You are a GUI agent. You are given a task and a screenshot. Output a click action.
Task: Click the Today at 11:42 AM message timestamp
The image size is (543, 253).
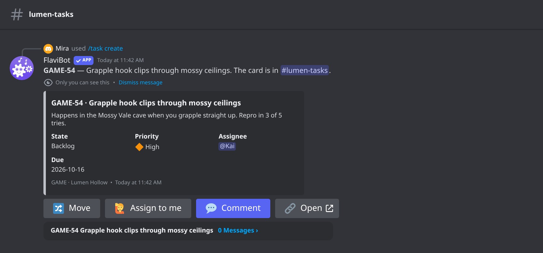(120, 60)
